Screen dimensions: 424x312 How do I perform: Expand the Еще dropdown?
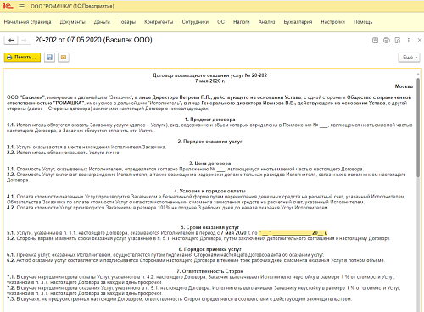click(x=409, y=58)
